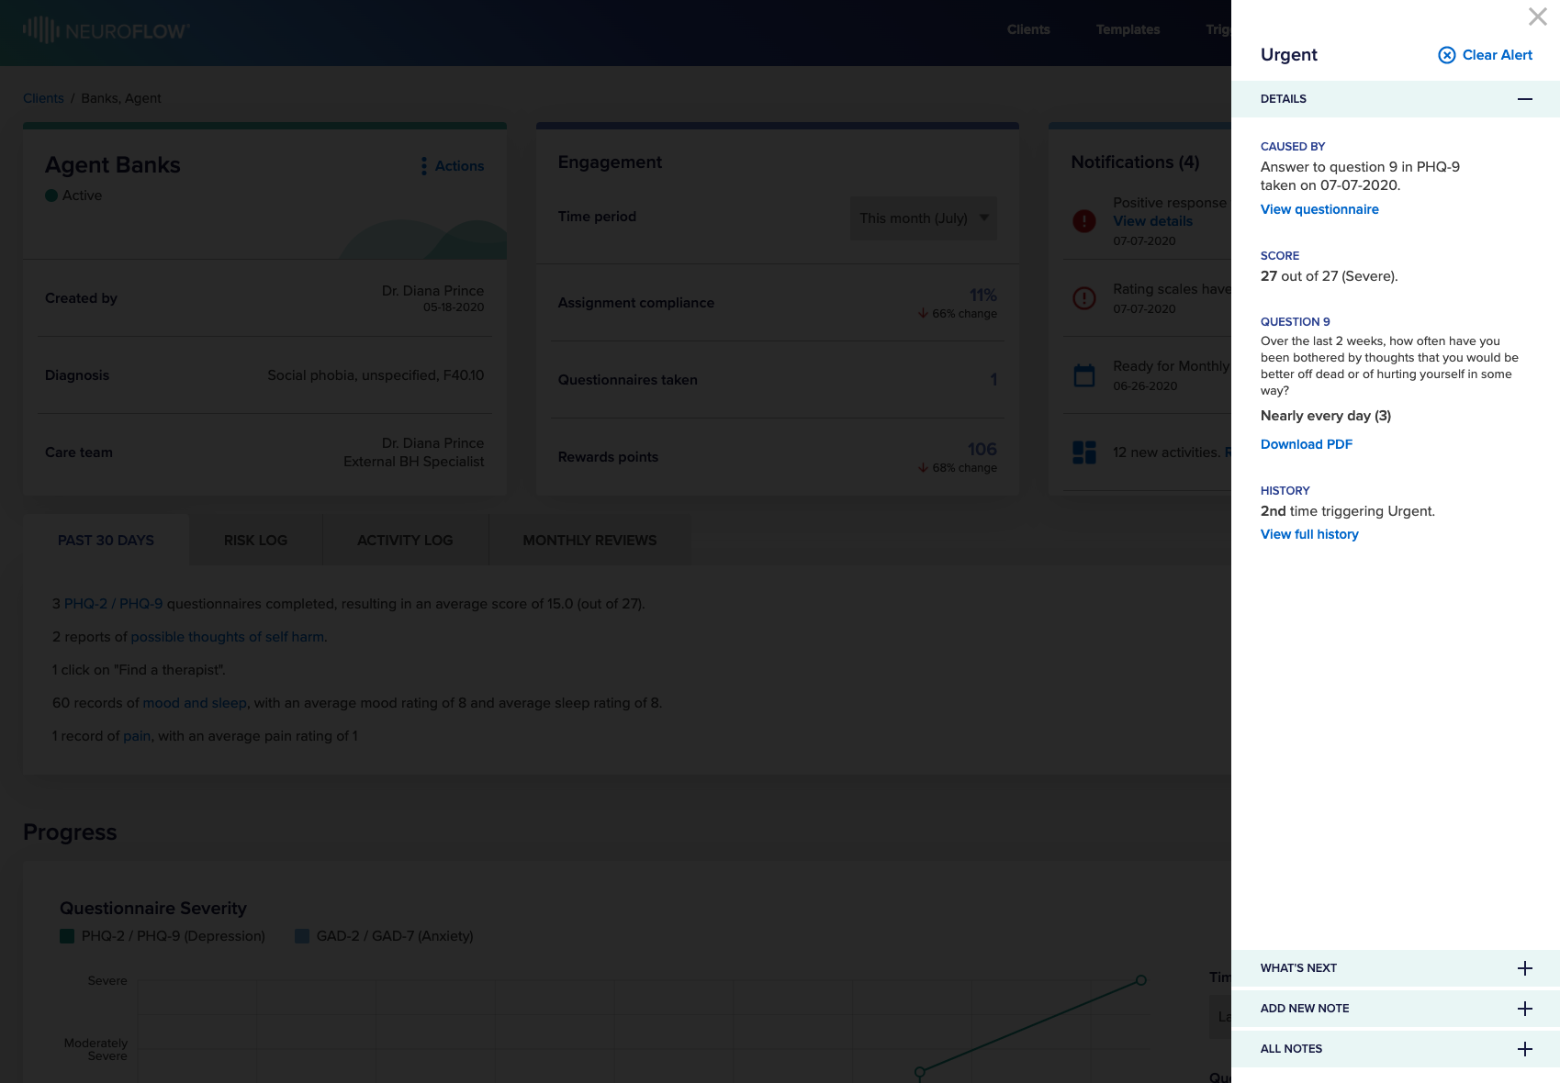Expand the ADD NEW NOTE section

1525,1009
